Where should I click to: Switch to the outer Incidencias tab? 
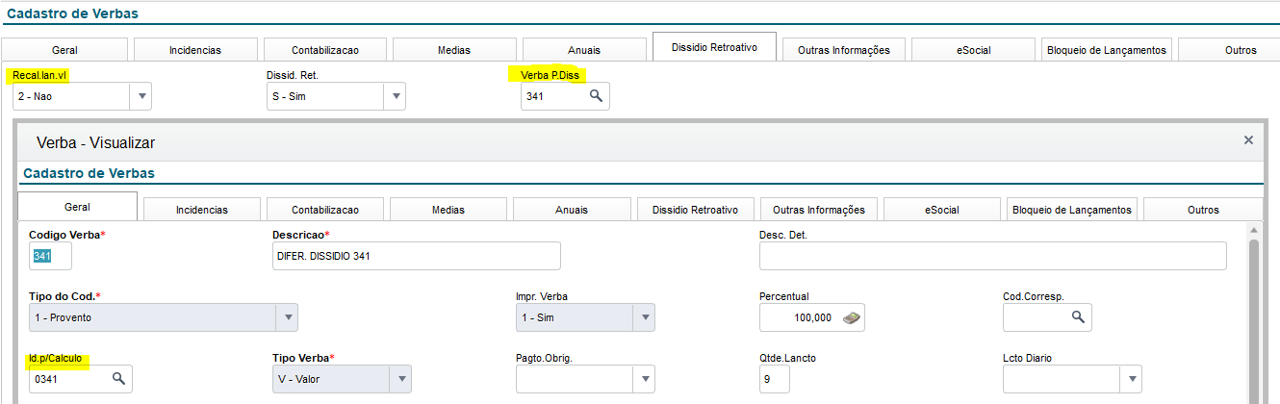(195, 50)
